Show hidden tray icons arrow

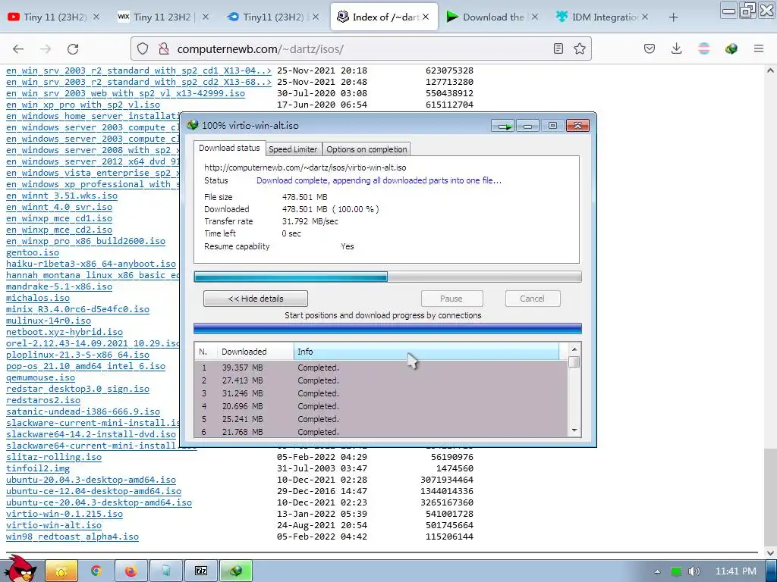[x=657, y=571]
